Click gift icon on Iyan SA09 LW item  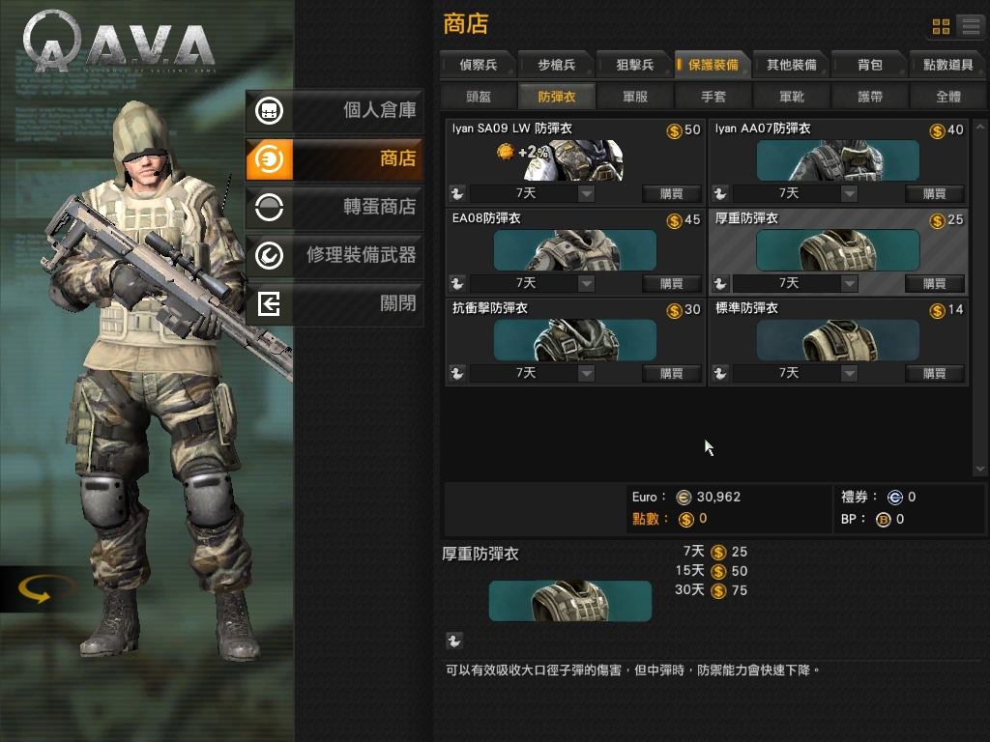457,193
